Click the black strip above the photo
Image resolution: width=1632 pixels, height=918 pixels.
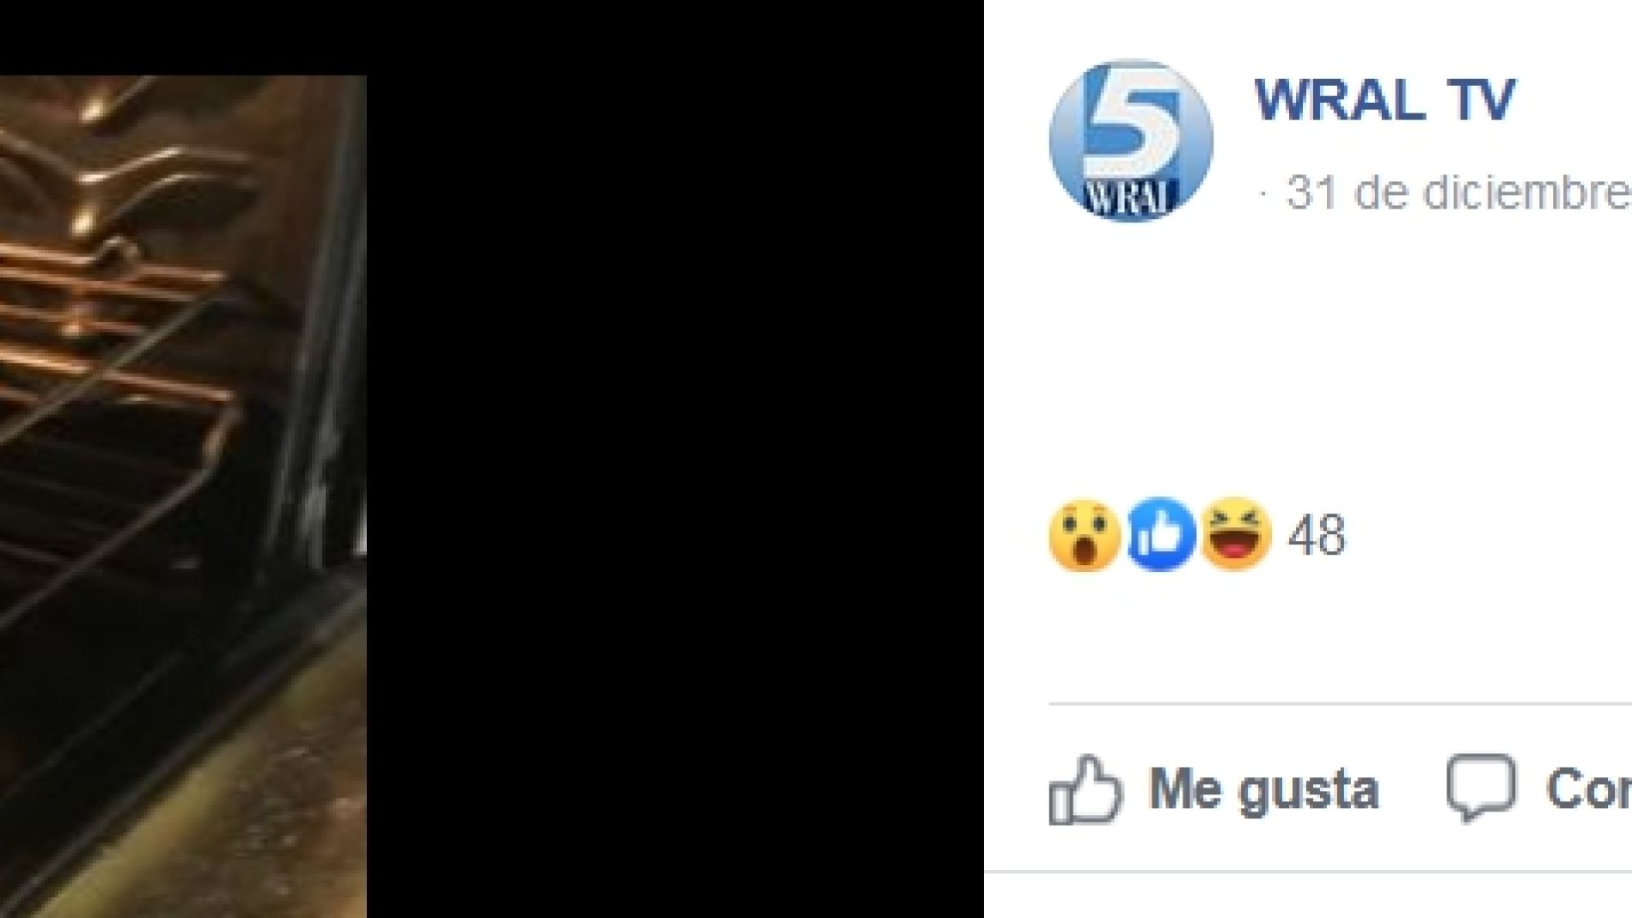click(x=492, y=37)
